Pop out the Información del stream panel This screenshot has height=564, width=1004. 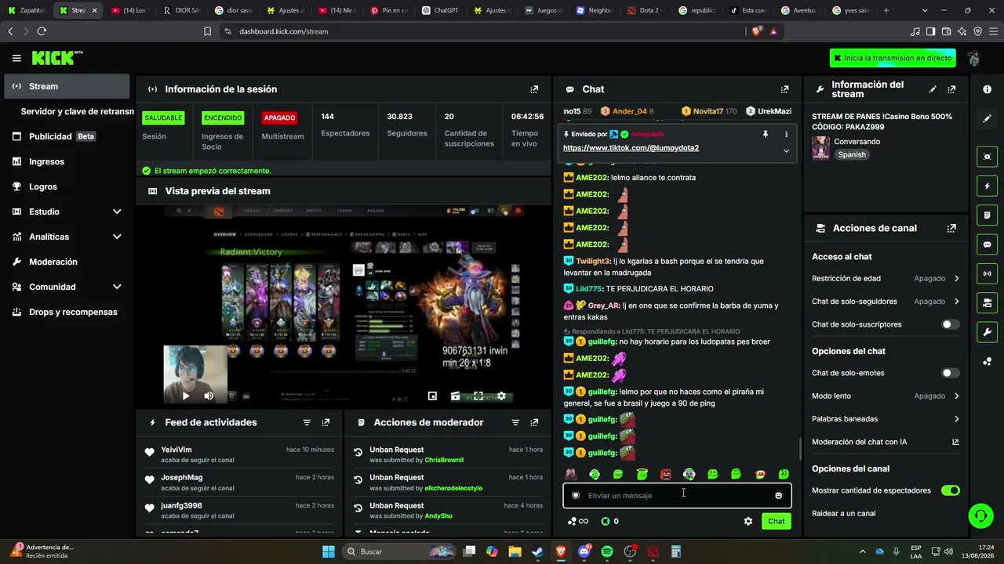coord(951,89)
